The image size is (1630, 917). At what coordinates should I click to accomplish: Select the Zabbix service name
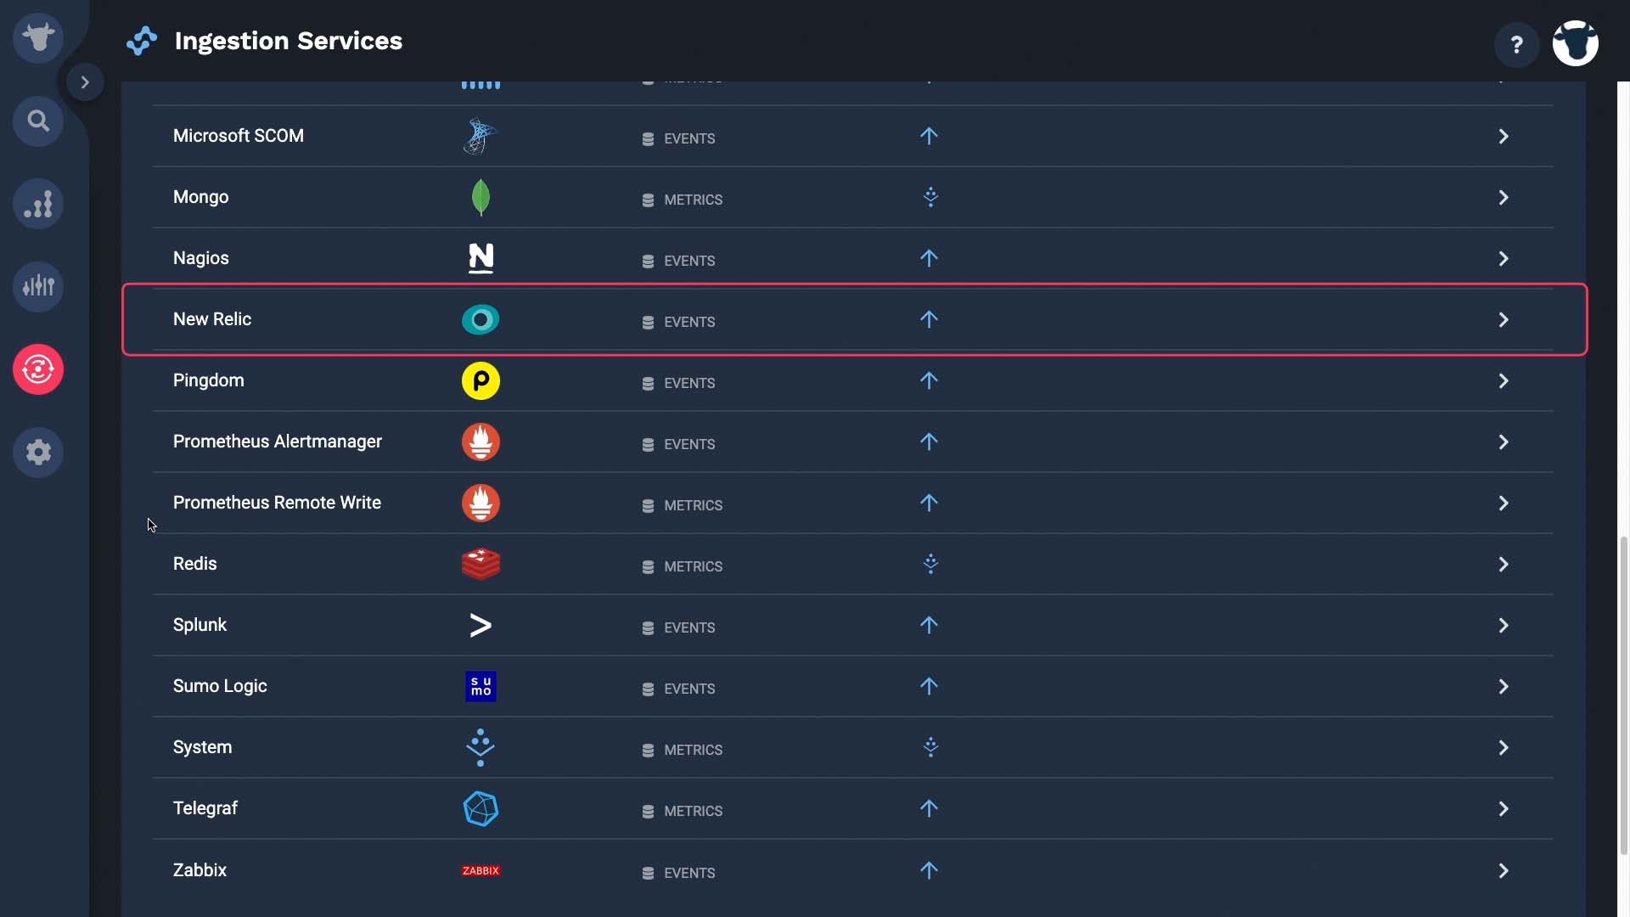[200, 870]
